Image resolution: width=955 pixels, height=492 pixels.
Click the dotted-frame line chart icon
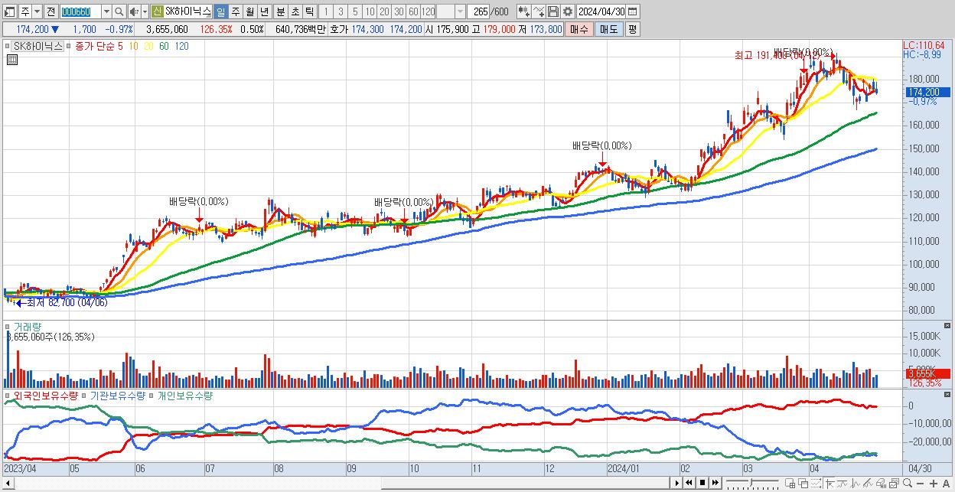[816, 483]
